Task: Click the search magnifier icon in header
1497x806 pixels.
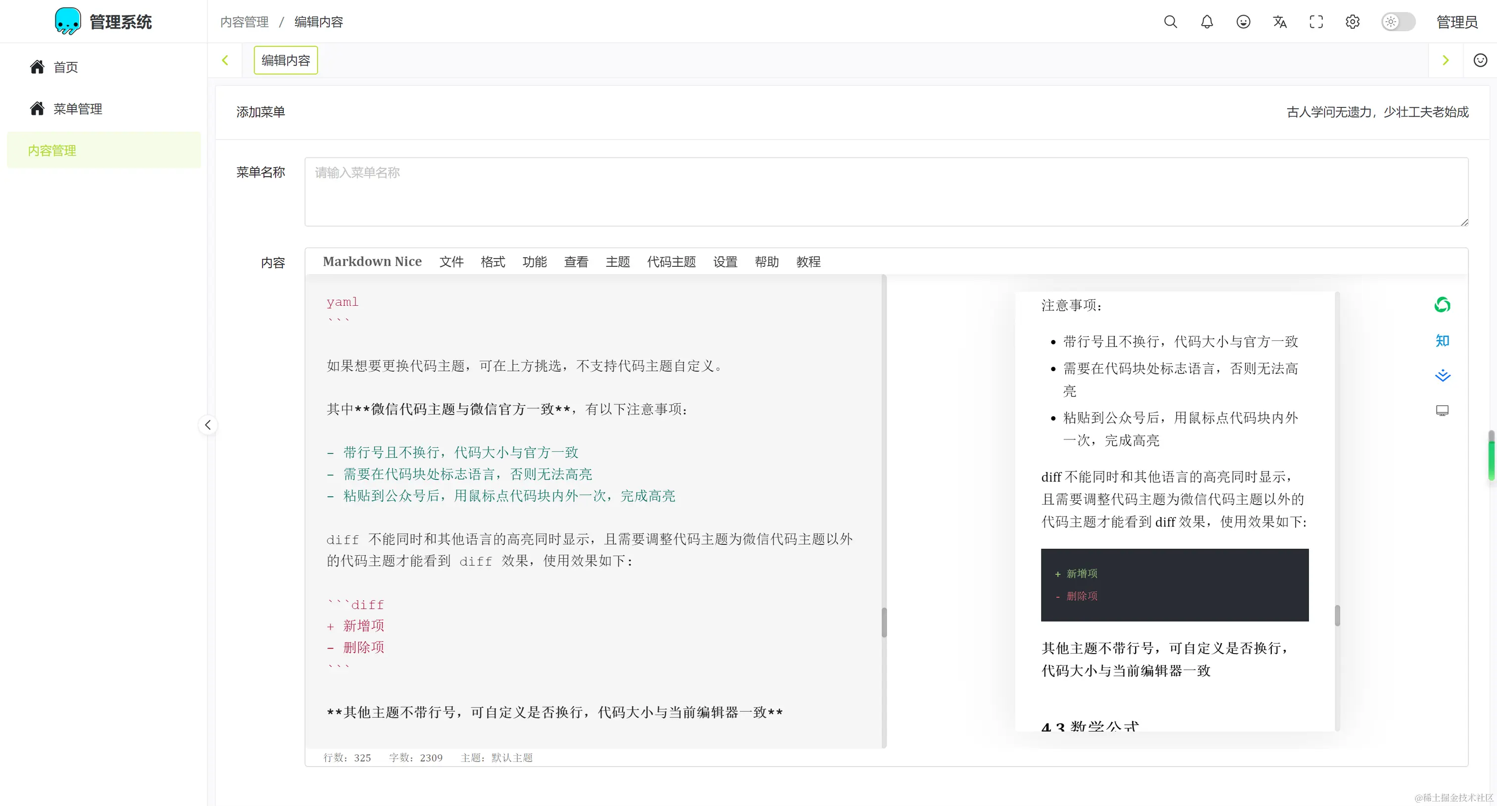Action: 1170,22
